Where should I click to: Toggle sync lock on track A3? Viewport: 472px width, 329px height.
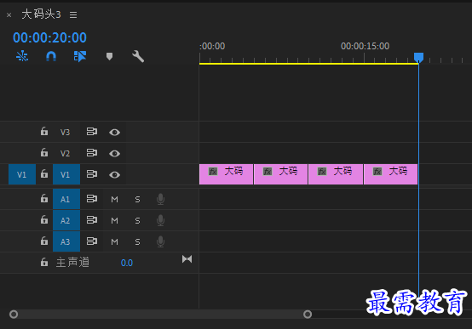[x=92, y=241]
